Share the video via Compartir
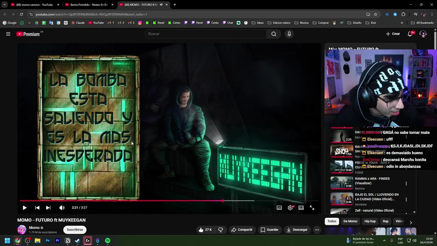The height and width of the screenshot is (246, 437). click(242, 230)
